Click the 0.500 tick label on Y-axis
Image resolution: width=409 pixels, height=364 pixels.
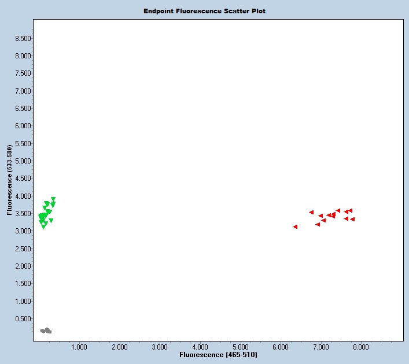[x=23, y=319]
